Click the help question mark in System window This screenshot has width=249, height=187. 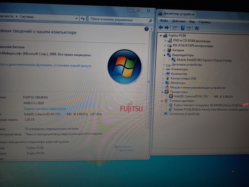pos(147,29)
